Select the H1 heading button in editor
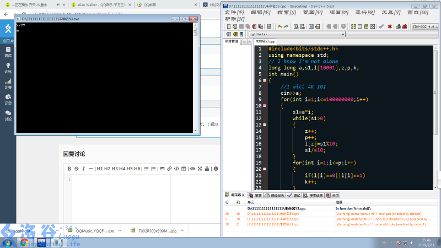 [100, 169]
